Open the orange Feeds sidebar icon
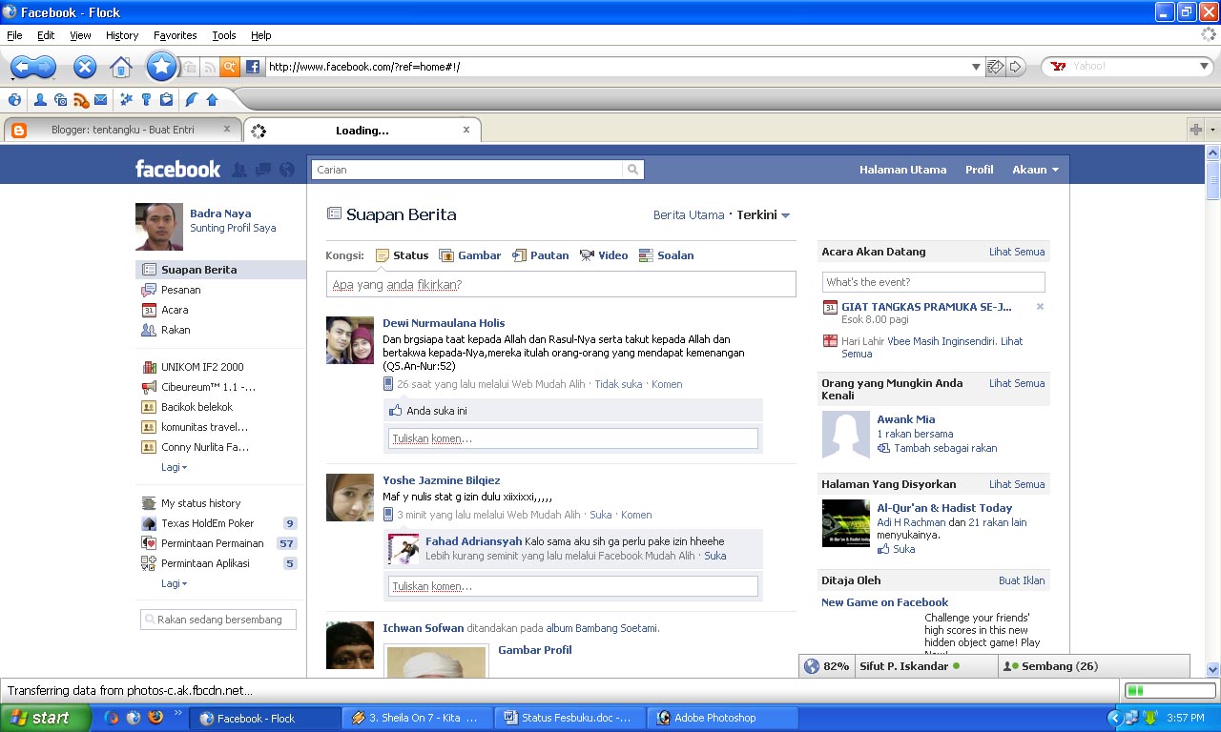 pyautogui.click(x=81, y=99)
